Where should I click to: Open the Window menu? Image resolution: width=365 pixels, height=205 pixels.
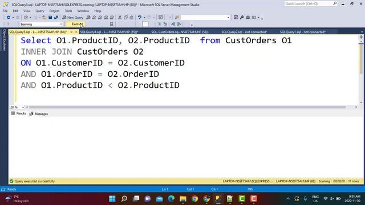pyautogui.click(x=83, y=11)
